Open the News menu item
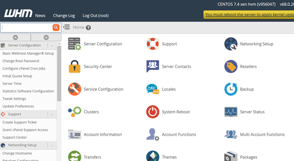The height and width of the screenshot is (161, 294). point(40,15)
